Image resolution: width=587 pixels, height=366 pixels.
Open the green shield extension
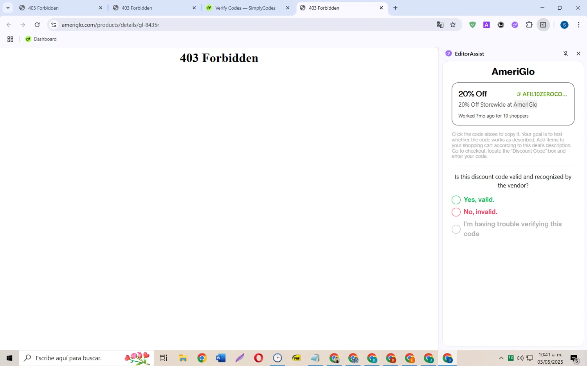(473, 25)
